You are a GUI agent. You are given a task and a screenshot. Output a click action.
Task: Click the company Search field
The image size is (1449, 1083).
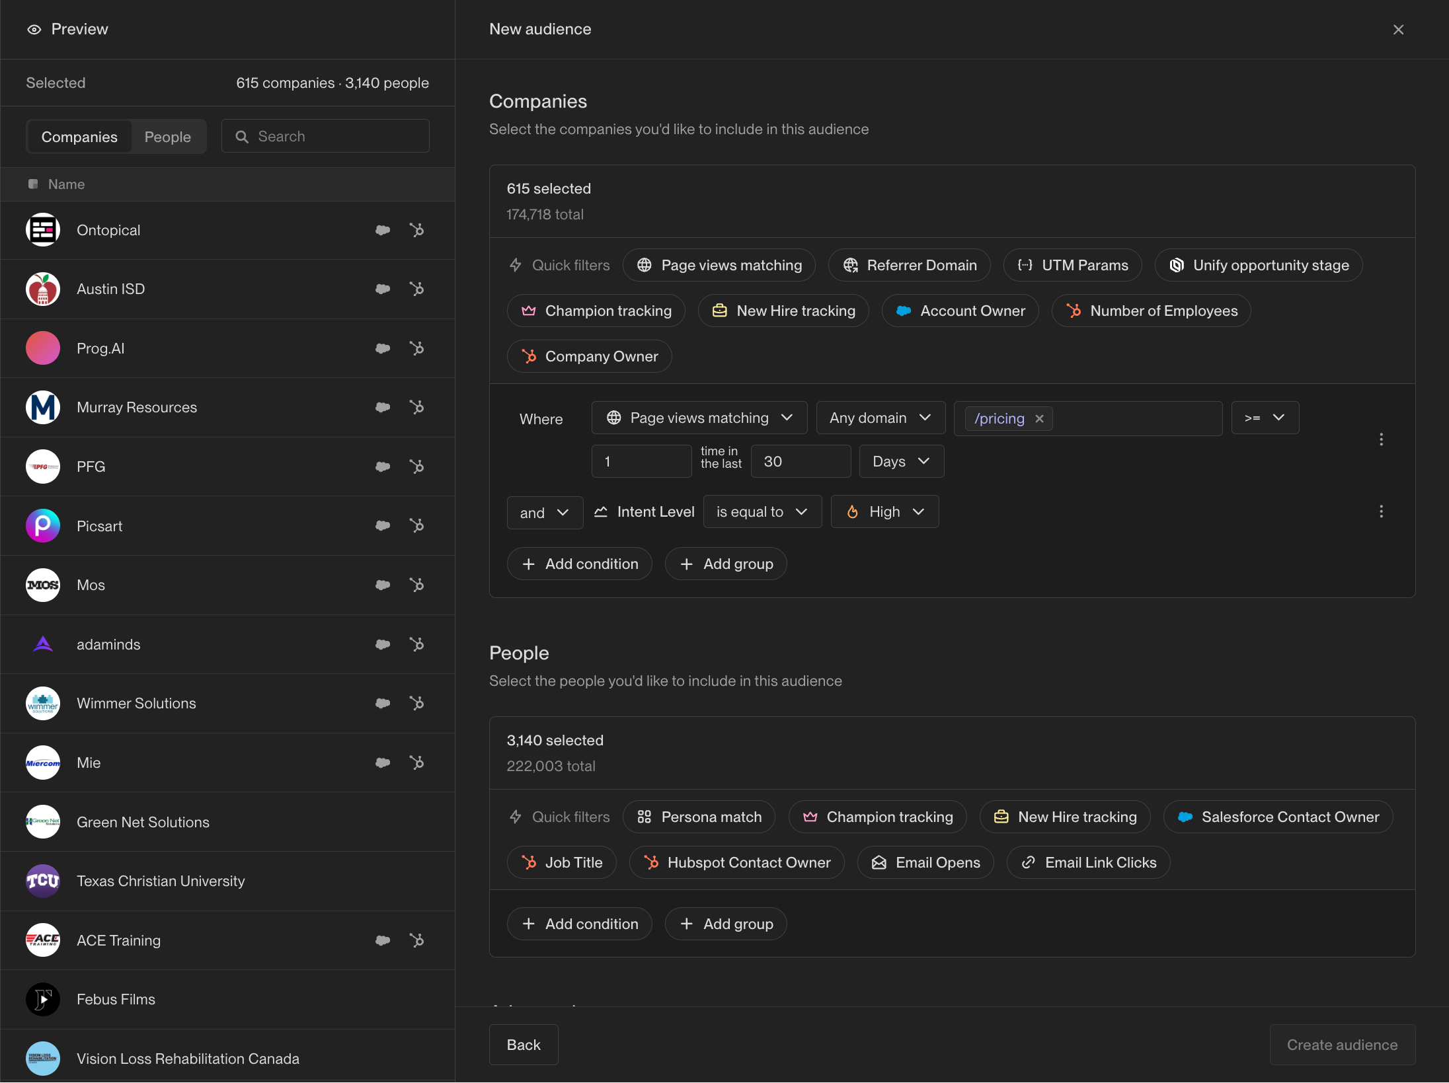(x=325, y=136)
